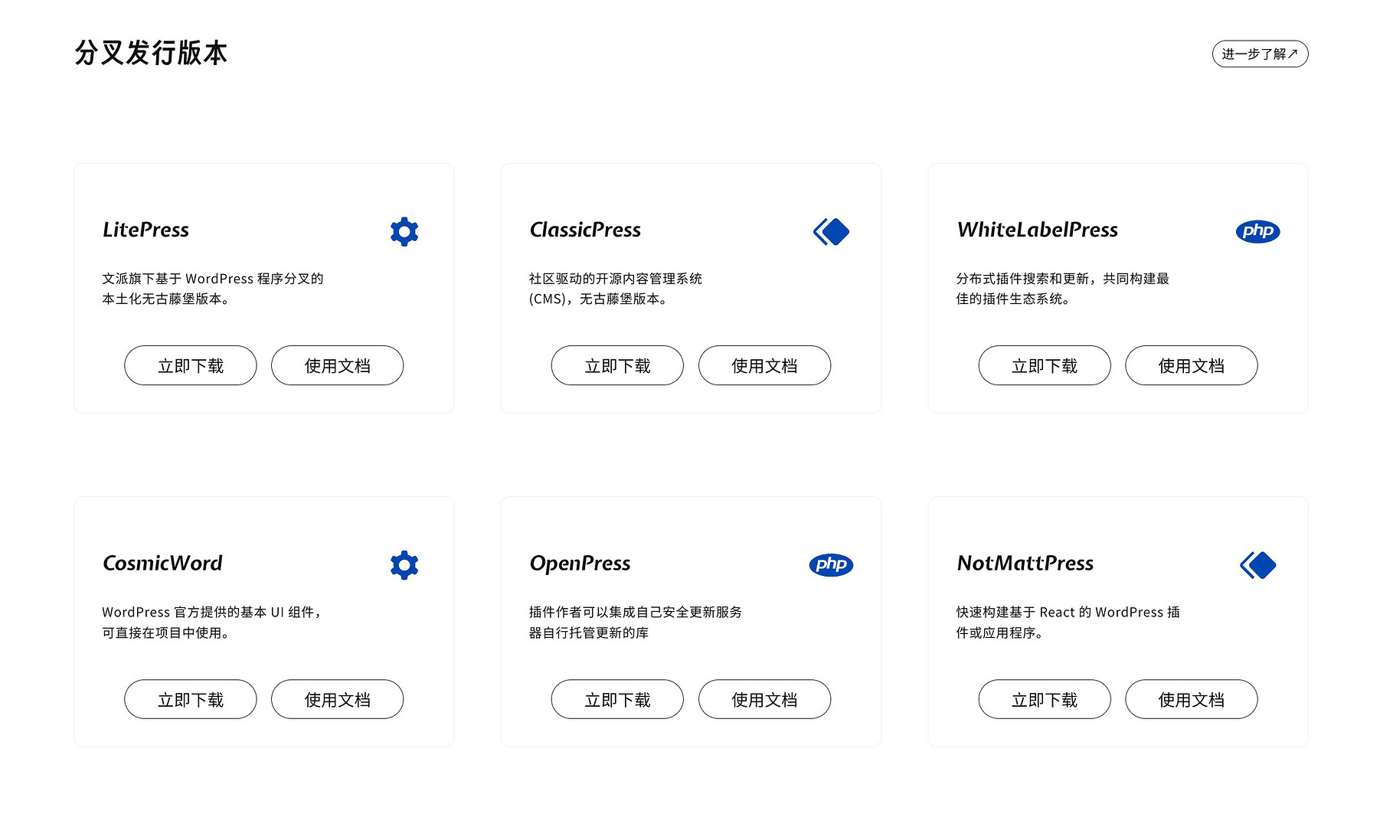Image resolution: width=1380 pixels, height=827 pixels.
Task: Download WhiteLabelPress via 立即下载
Action: click(1044, 366)
